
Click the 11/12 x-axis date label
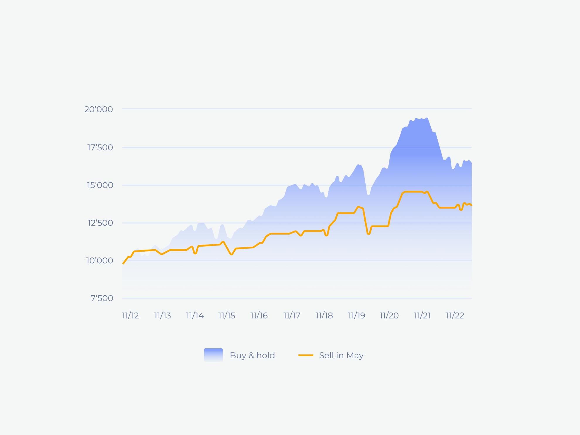click(130, 315)
